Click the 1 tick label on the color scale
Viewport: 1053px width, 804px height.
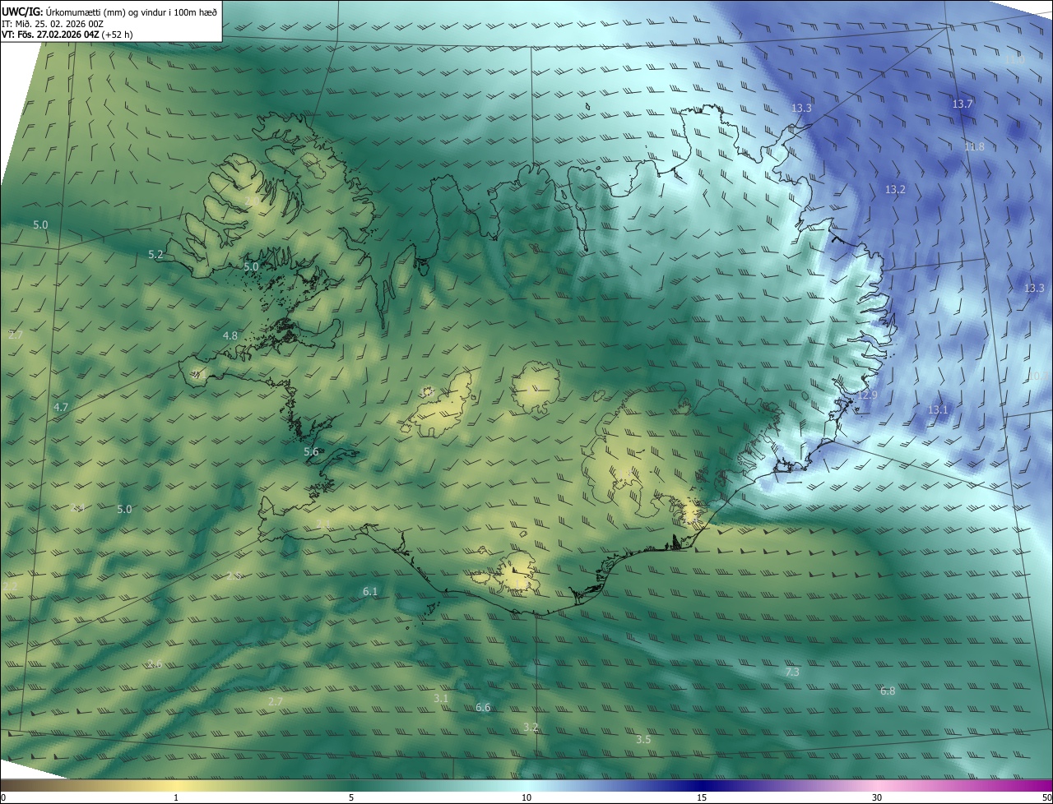pyautogui.click(x=176, y=797)
